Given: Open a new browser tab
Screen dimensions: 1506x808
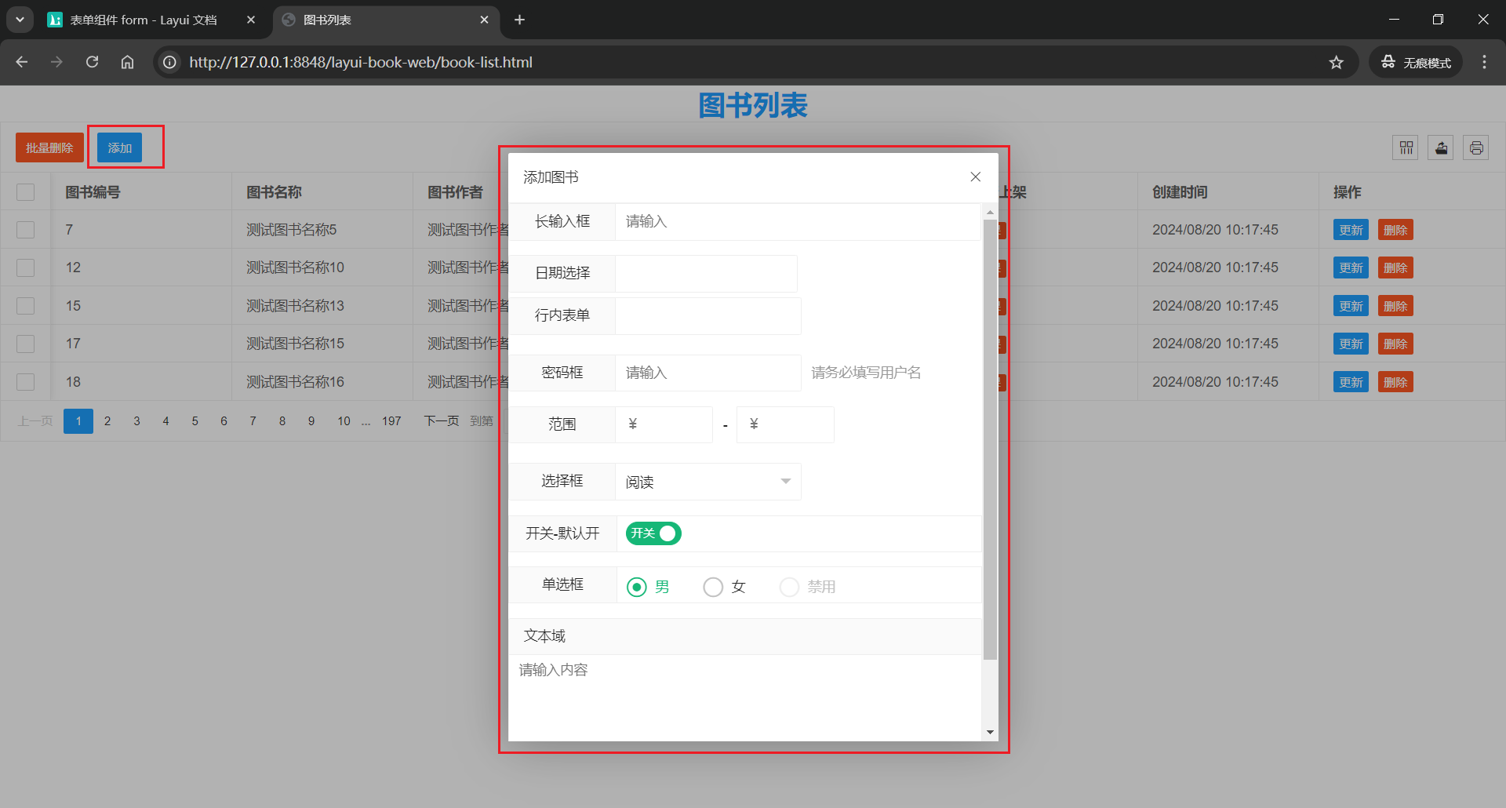Looking at the screenshot, I should pos(519,20).
